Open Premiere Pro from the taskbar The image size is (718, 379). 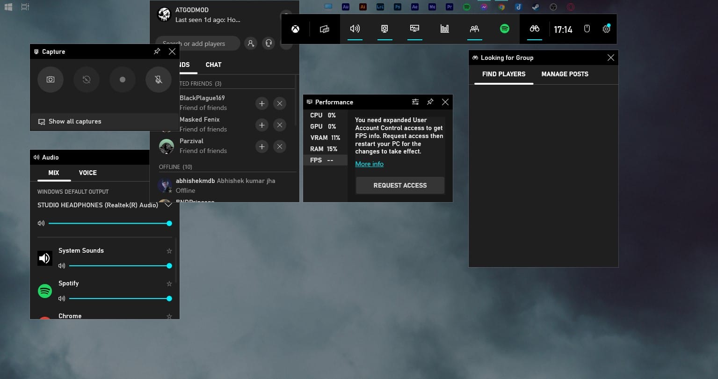[450, 7]
